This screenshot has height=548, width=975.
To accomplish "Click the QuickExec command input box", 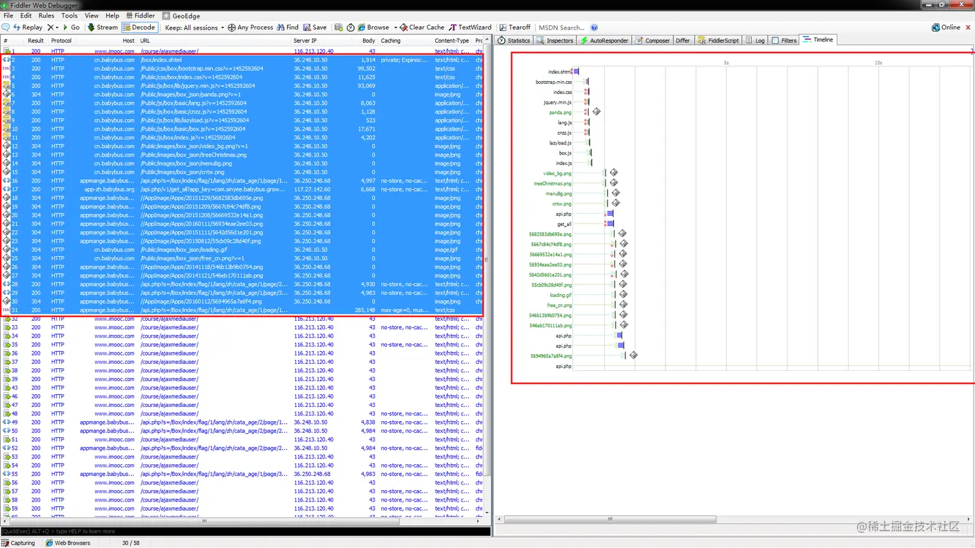I will [246, 531].
